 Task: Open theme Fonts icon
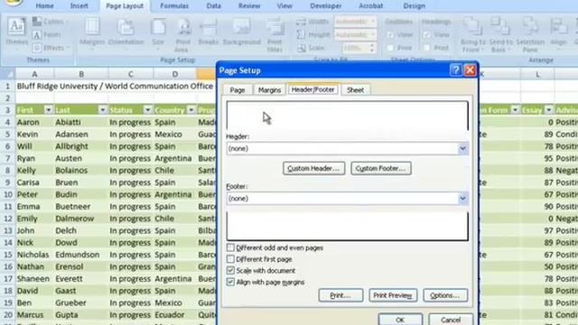[37, 34]
